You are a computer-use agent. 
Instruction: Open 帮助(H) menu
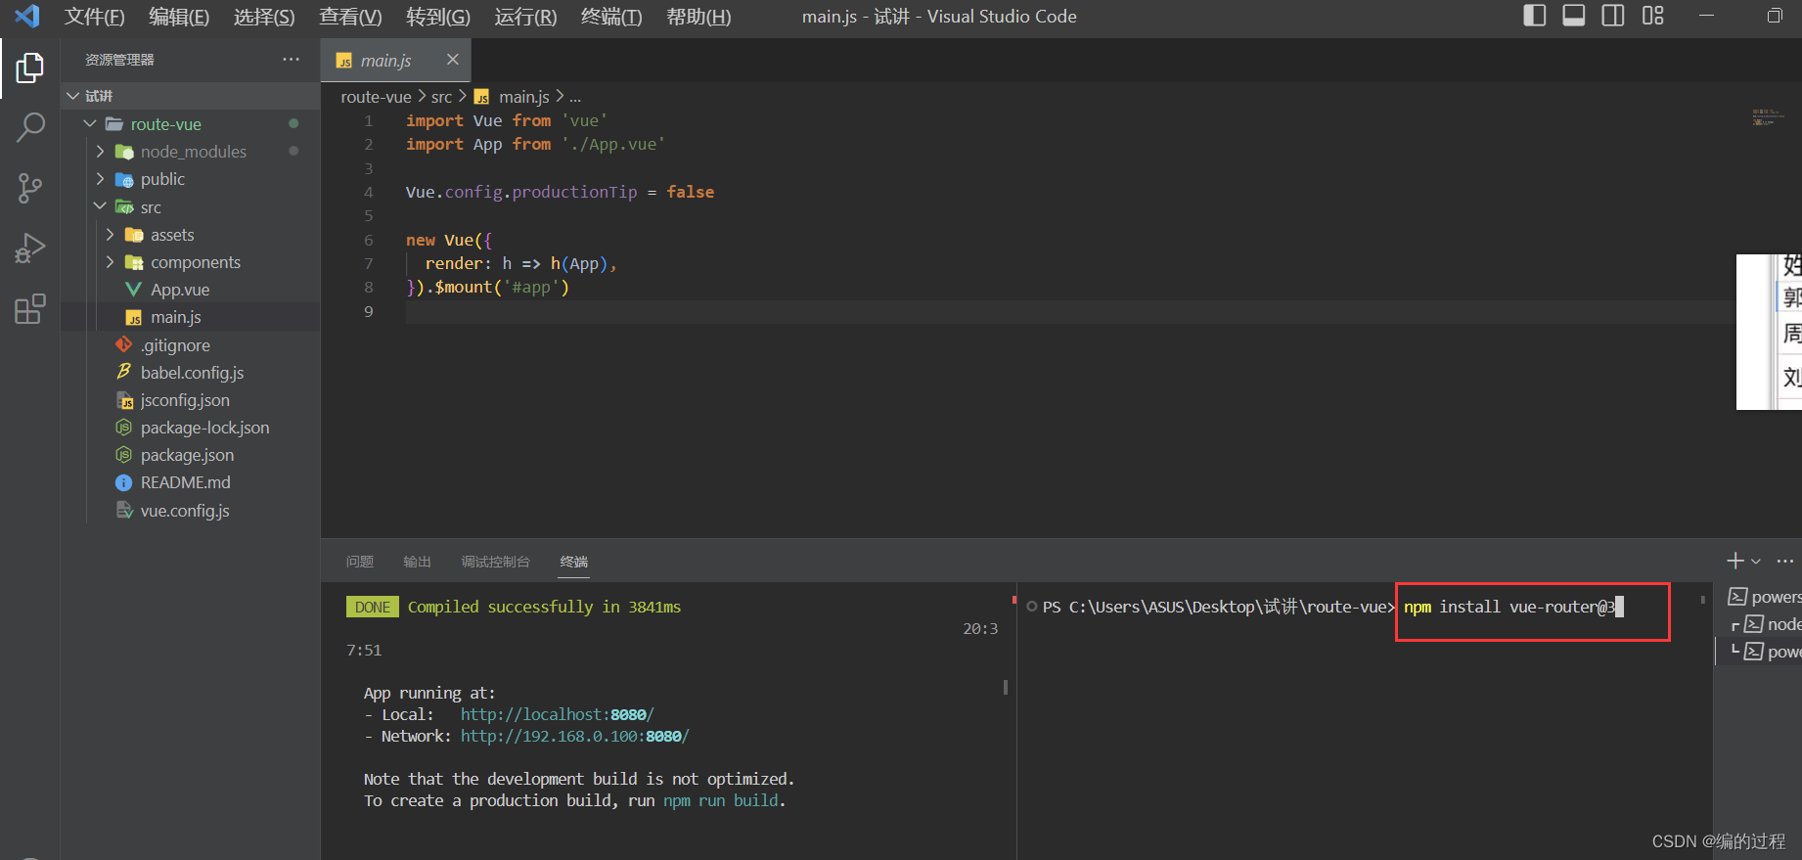(x=698, y=17)
